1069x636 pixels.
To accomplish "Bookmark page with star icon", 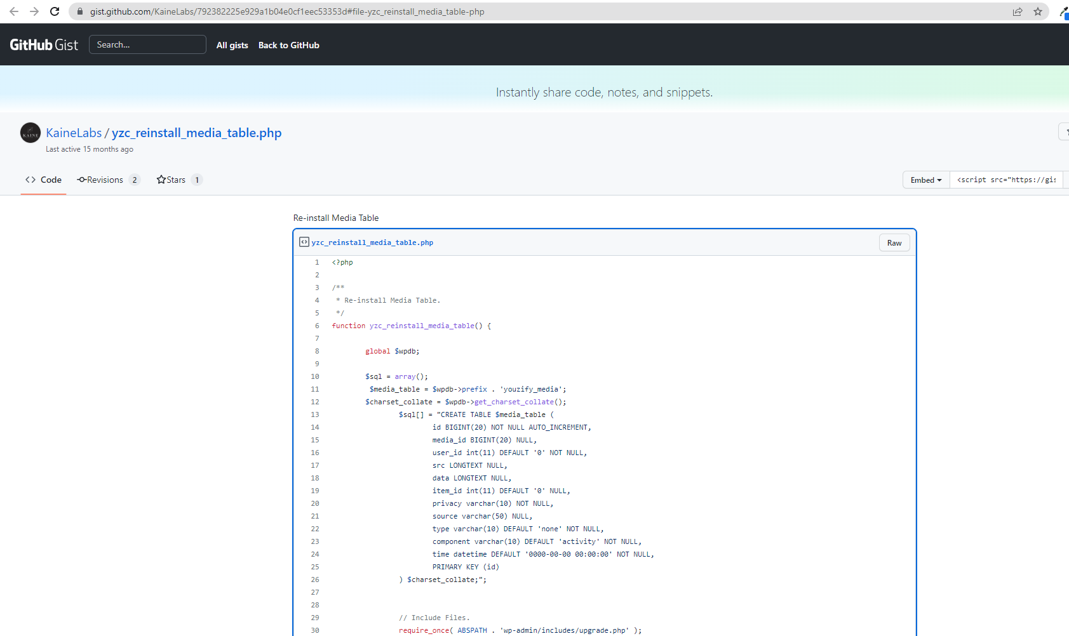I will click(x=1038, y=11).
